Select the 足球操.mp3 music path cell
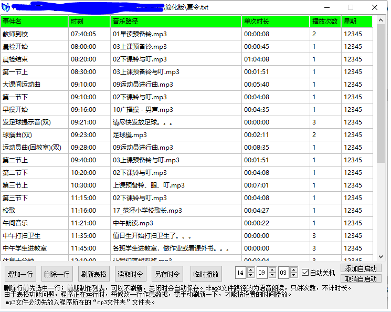 [175, 135]
